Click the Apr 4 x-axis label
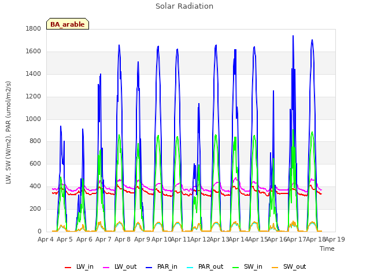 pos(46,239)
